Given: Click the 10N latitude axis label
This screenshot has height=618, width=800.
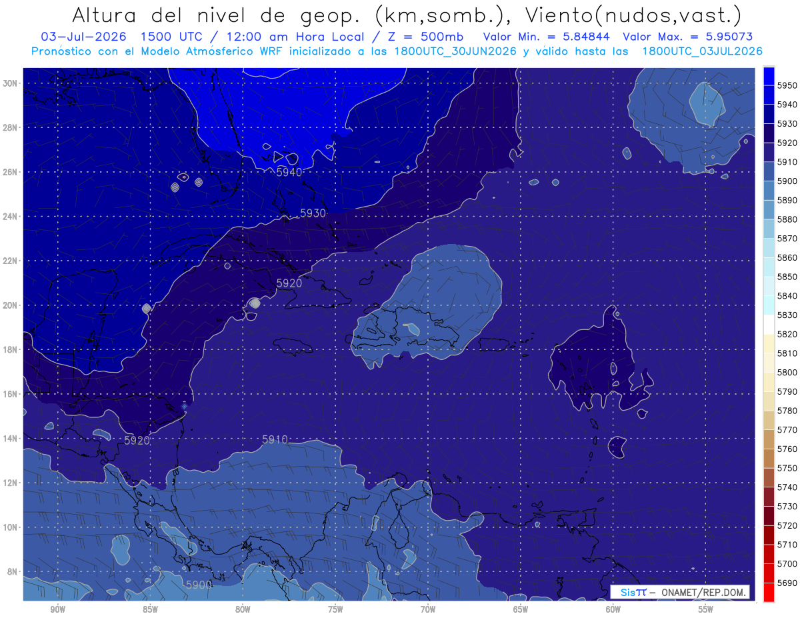Looking at the screenshot, I should point(11,527).
